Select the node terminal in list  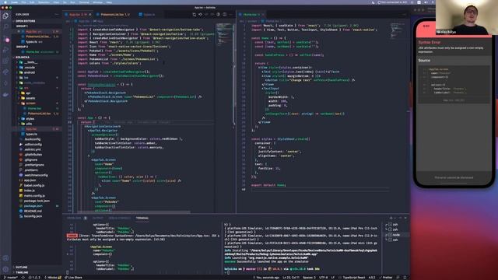[x=396, y=235]
